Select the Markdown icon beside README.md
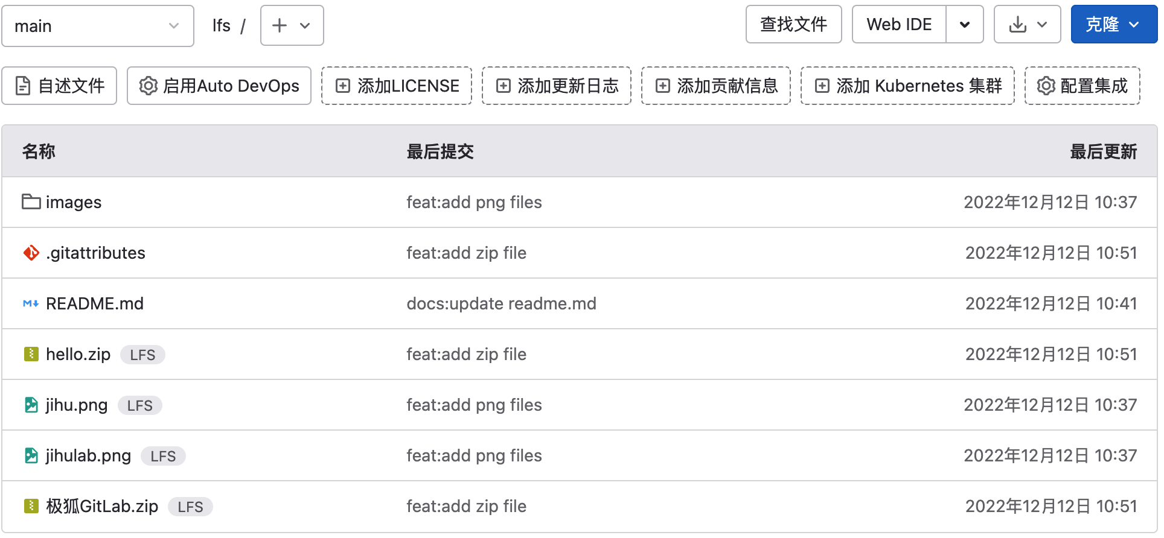The image size is (1164, 538). (30, 303)
